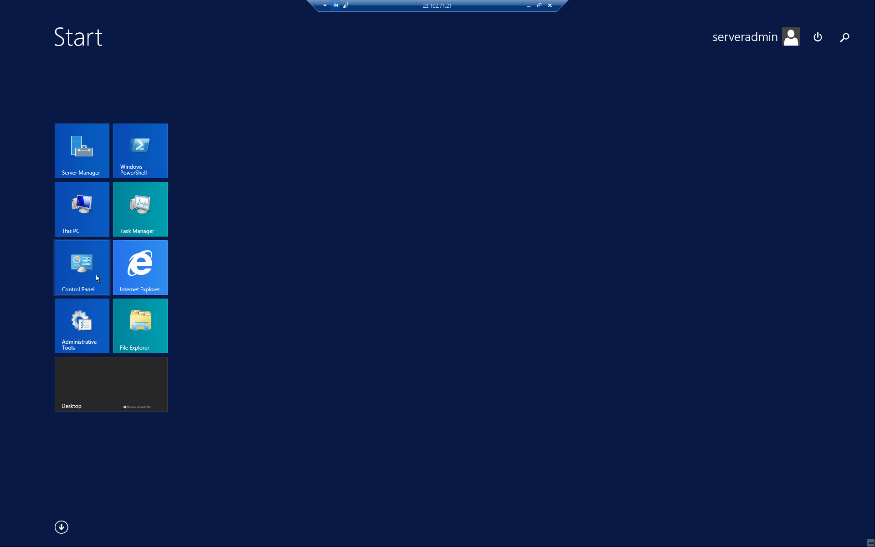Open Control Panel
The image size is (875, 547).
(81, 267)
